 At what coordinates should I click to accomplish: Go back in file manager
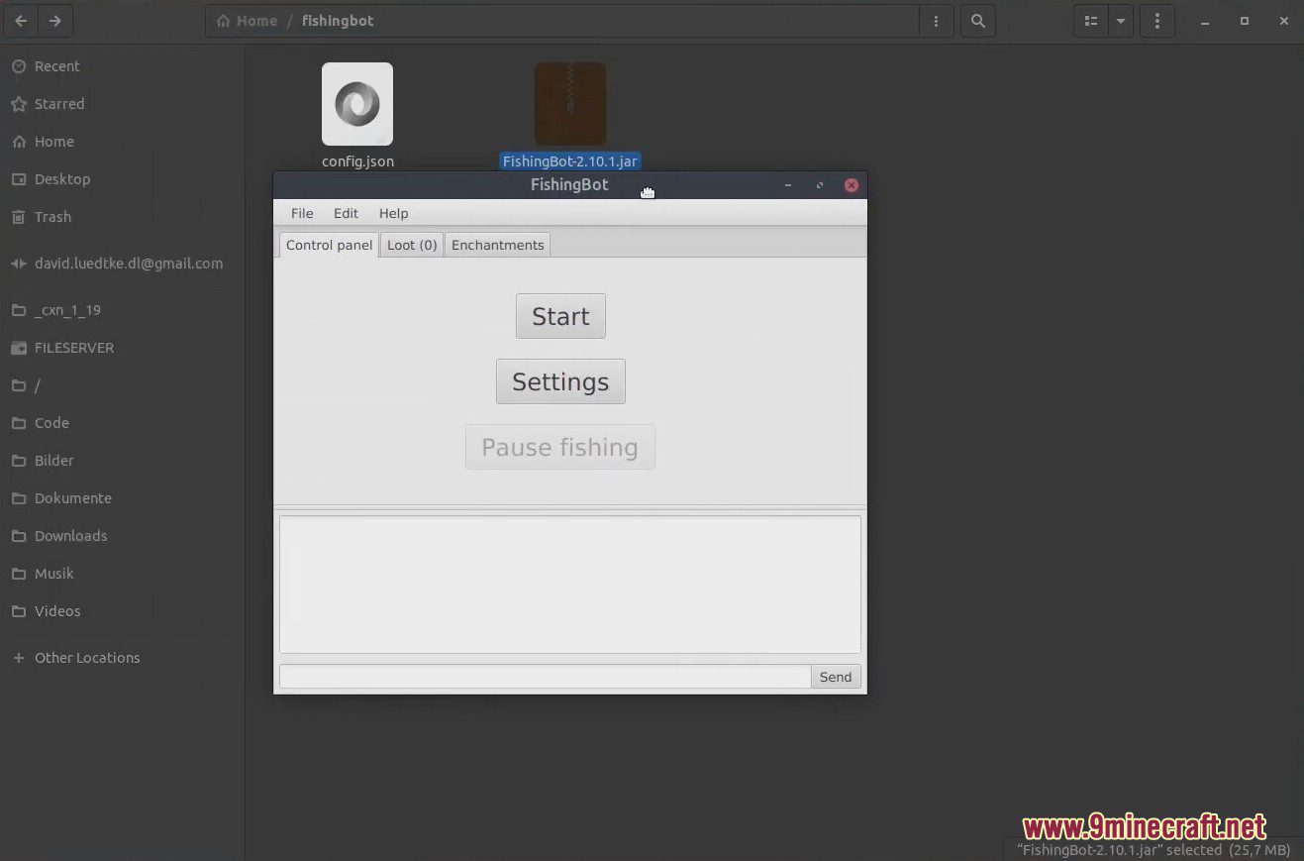[21, 21]
